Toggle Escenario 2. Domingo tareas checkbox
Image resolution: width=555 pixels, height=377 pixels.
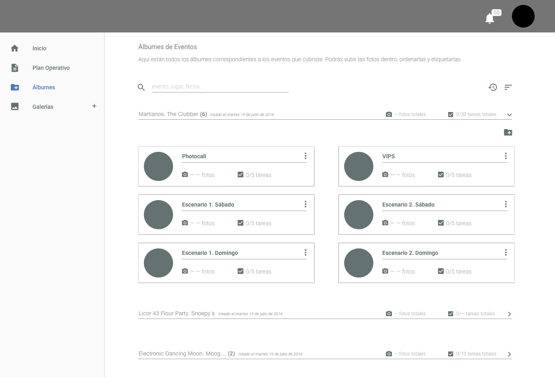click(441, 271)
